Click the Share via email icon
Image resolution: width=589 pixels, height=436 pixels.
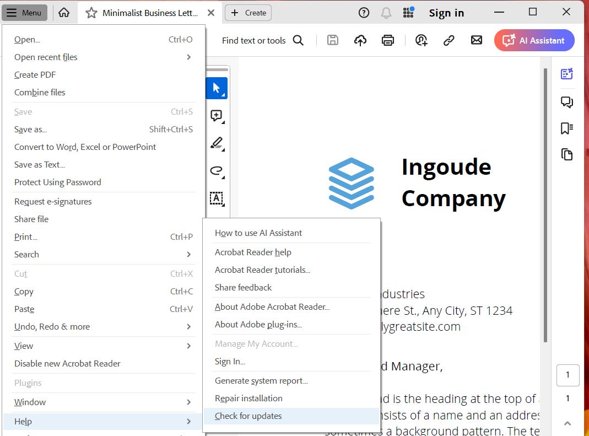[x=476, y=40]
